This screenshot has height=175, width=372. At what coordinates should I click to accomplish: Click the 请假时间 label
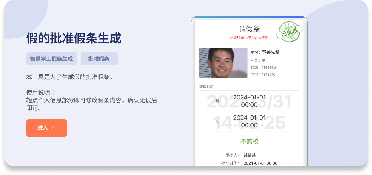(x=206, y=87)
